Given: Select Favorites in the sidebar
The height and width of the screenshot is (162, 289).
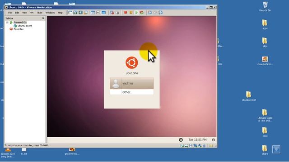Looking at the screenshot, I should click(x=19, y=29).
